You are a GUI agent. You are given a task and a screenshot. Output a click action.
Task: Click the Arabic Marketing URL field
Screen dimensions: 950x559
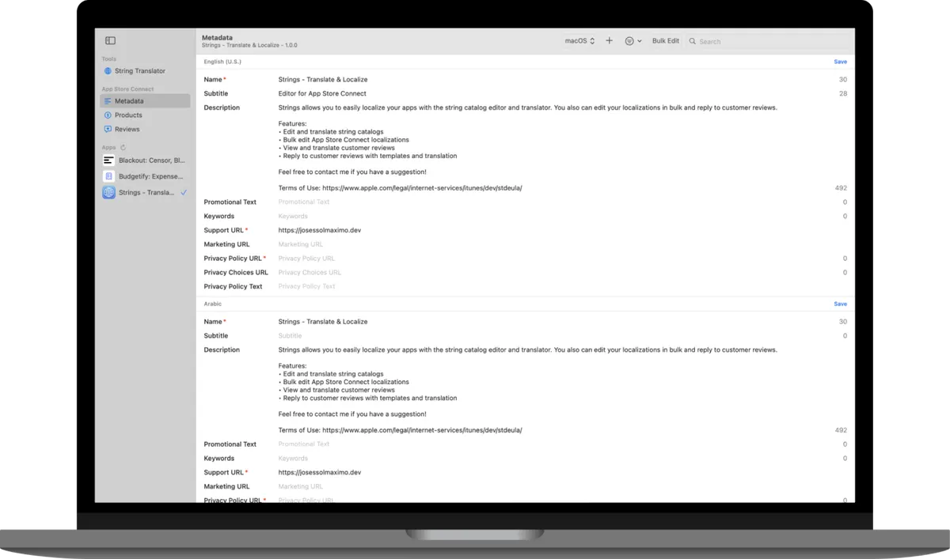click(x=554, y=487)
